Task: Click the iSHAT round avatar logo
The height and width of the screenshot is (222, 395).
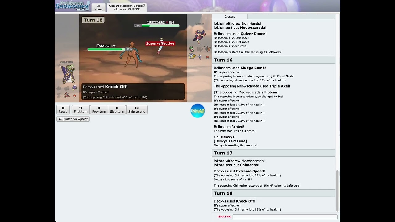Action: tap(198, 111)
